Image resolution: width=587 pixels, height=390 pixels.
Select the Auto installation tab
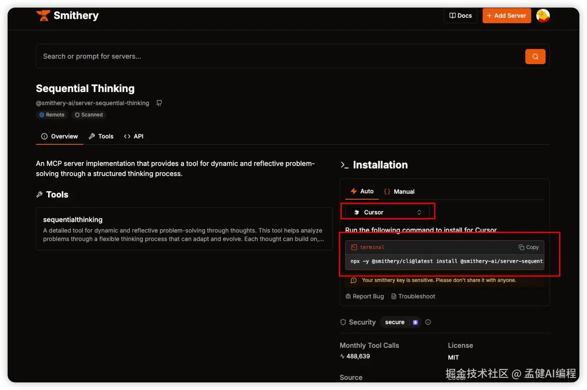362,191
